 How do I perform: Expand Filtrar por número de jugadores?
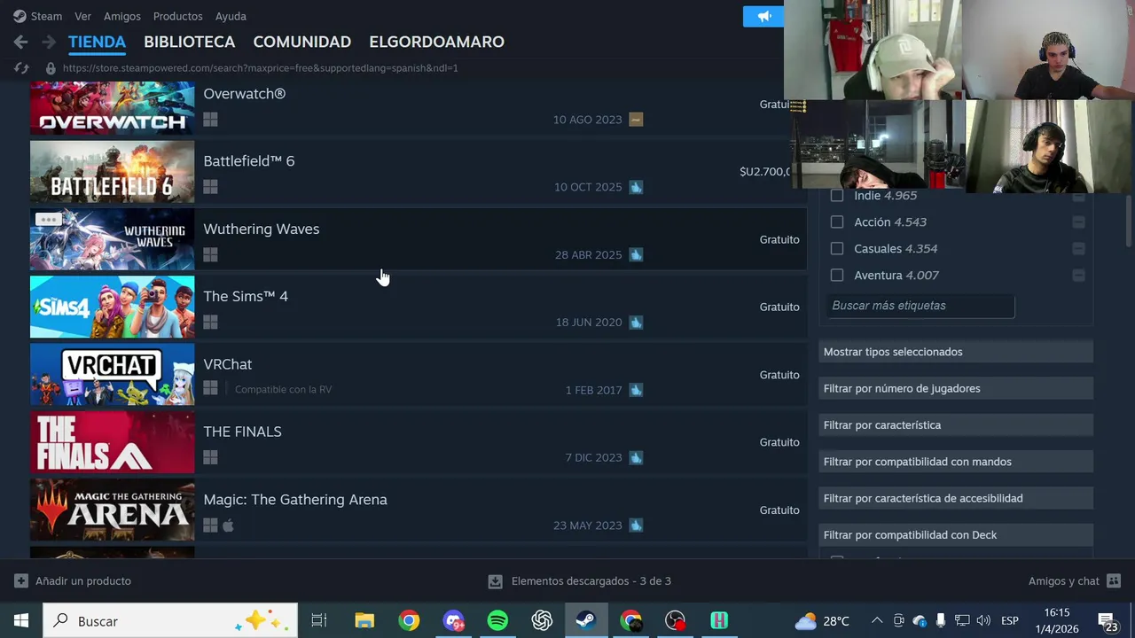point(956,388)
